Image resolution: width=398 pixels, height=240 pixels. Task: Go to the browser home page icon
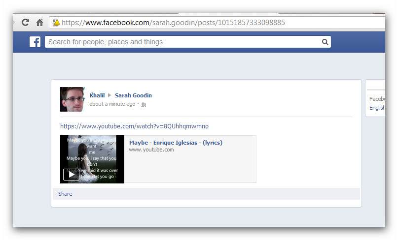pos(39,23)
